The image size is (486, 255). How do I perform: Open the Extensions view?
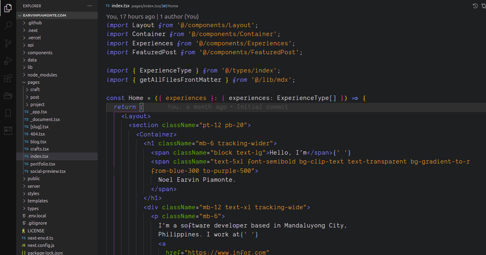pyautogui.click(x=8, y=78)
